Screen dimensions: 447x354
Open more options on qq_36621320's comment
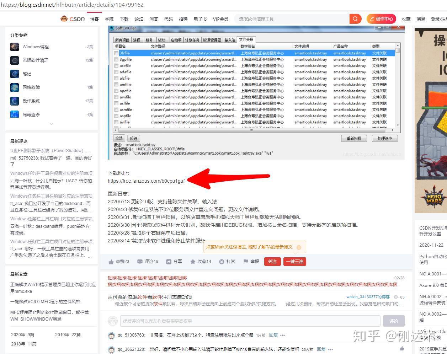coord(331,349)
